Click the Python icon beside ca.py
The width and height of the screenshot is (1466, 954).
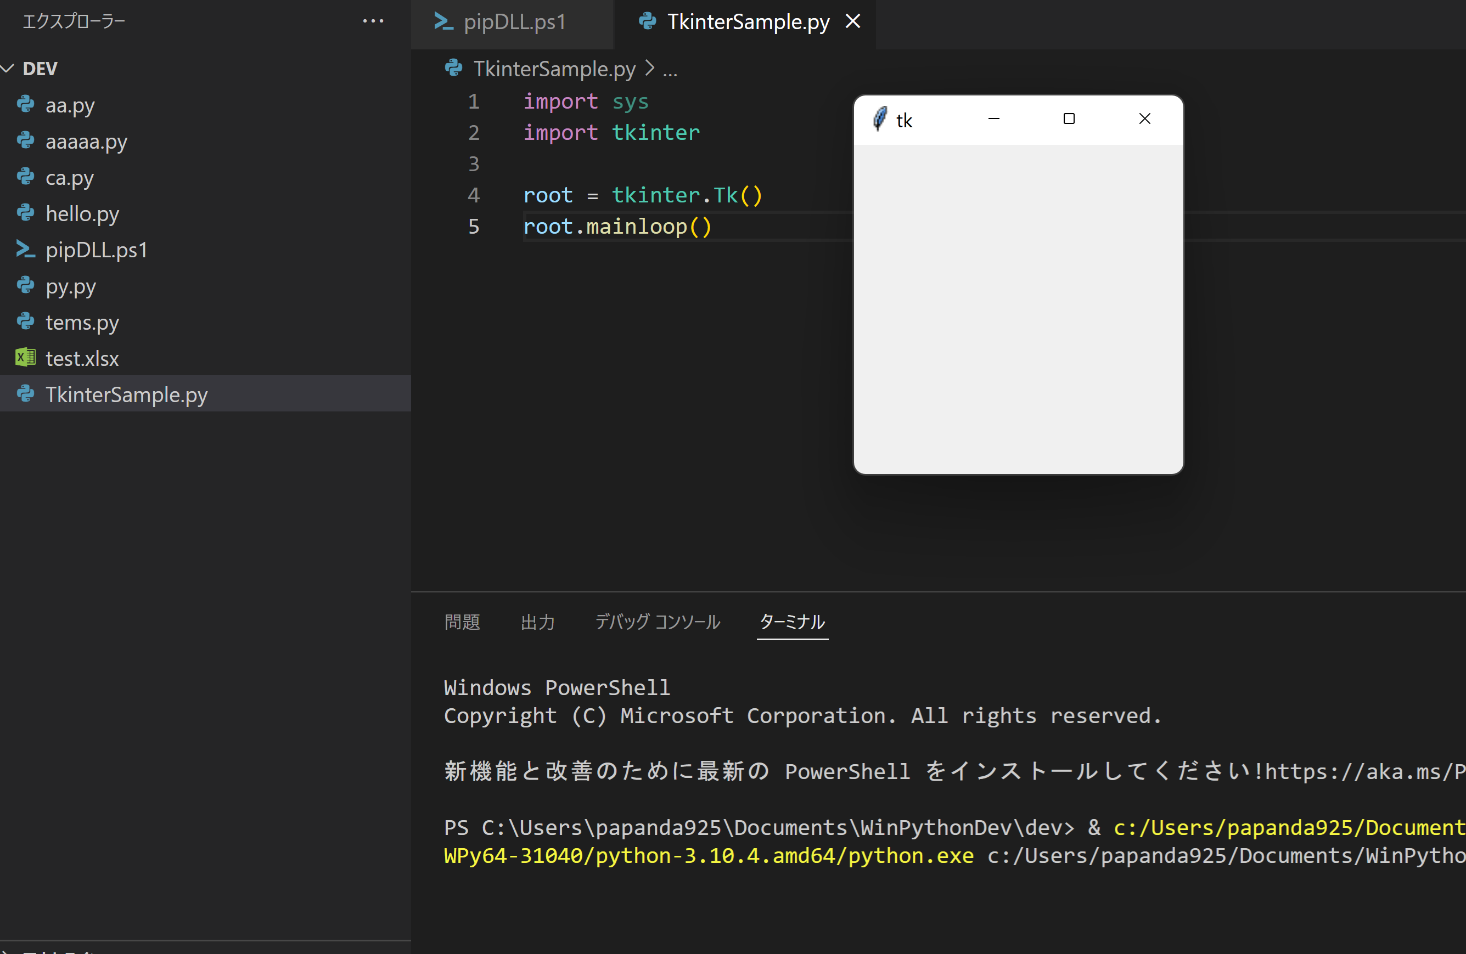(x=25, y=176)
